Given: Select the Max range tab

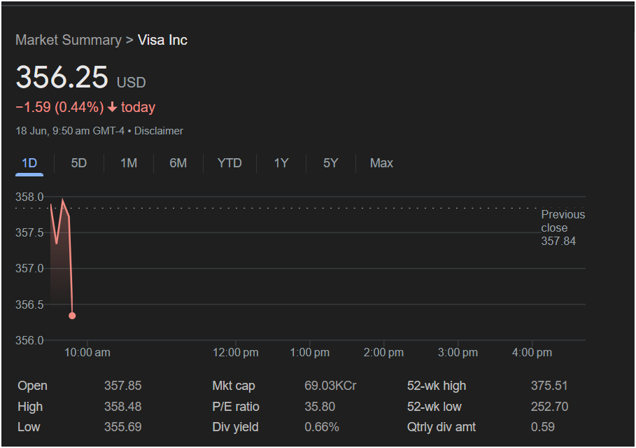Looking at the screenshot, I should pyautogui.click(x=381, y=163).
